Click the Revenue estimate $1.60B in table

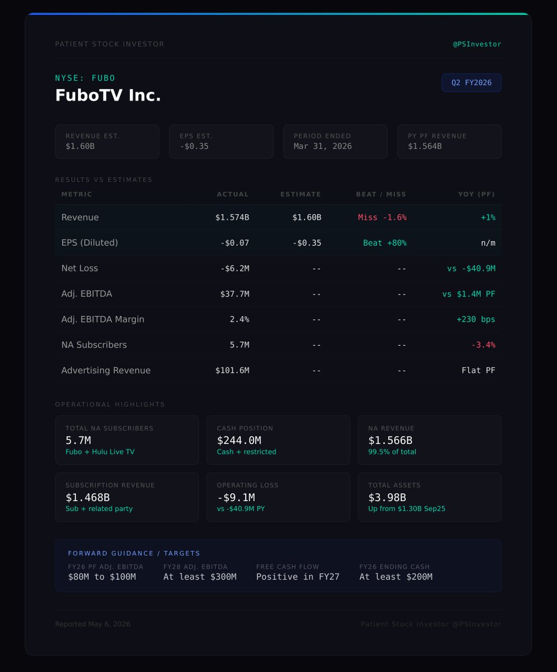[x=307, y=217]
